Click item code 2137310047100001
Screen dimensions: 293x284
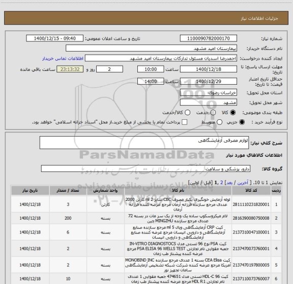click(251, 232)
